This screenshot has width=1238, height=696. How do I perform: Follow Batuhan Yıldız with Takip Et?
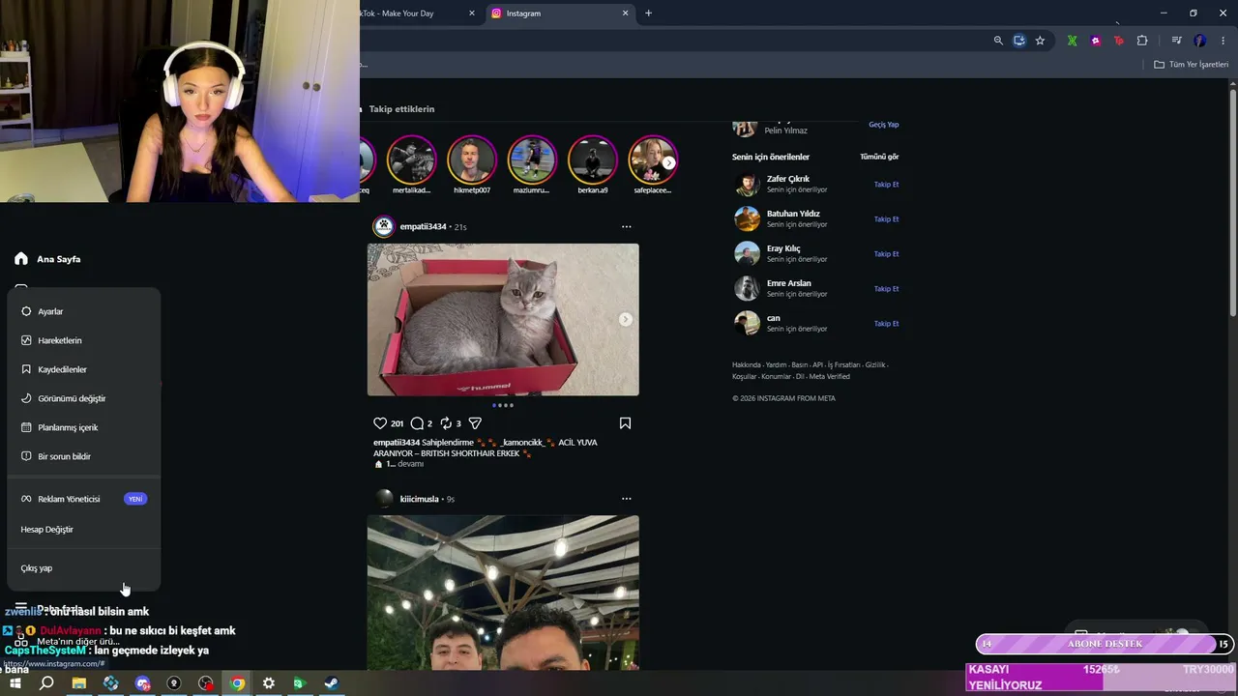(886, 219)
